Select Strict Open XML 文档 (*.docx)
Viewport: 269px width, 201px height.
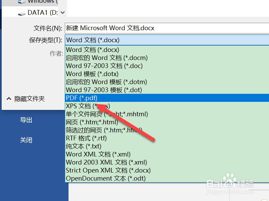(x=167, y=170)
